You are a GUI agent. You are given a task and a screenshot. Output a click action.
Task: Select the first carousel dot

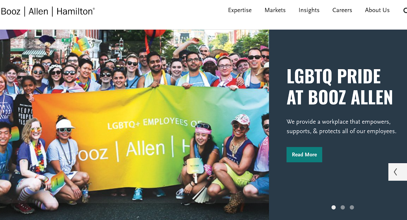(x=333, y=207)
